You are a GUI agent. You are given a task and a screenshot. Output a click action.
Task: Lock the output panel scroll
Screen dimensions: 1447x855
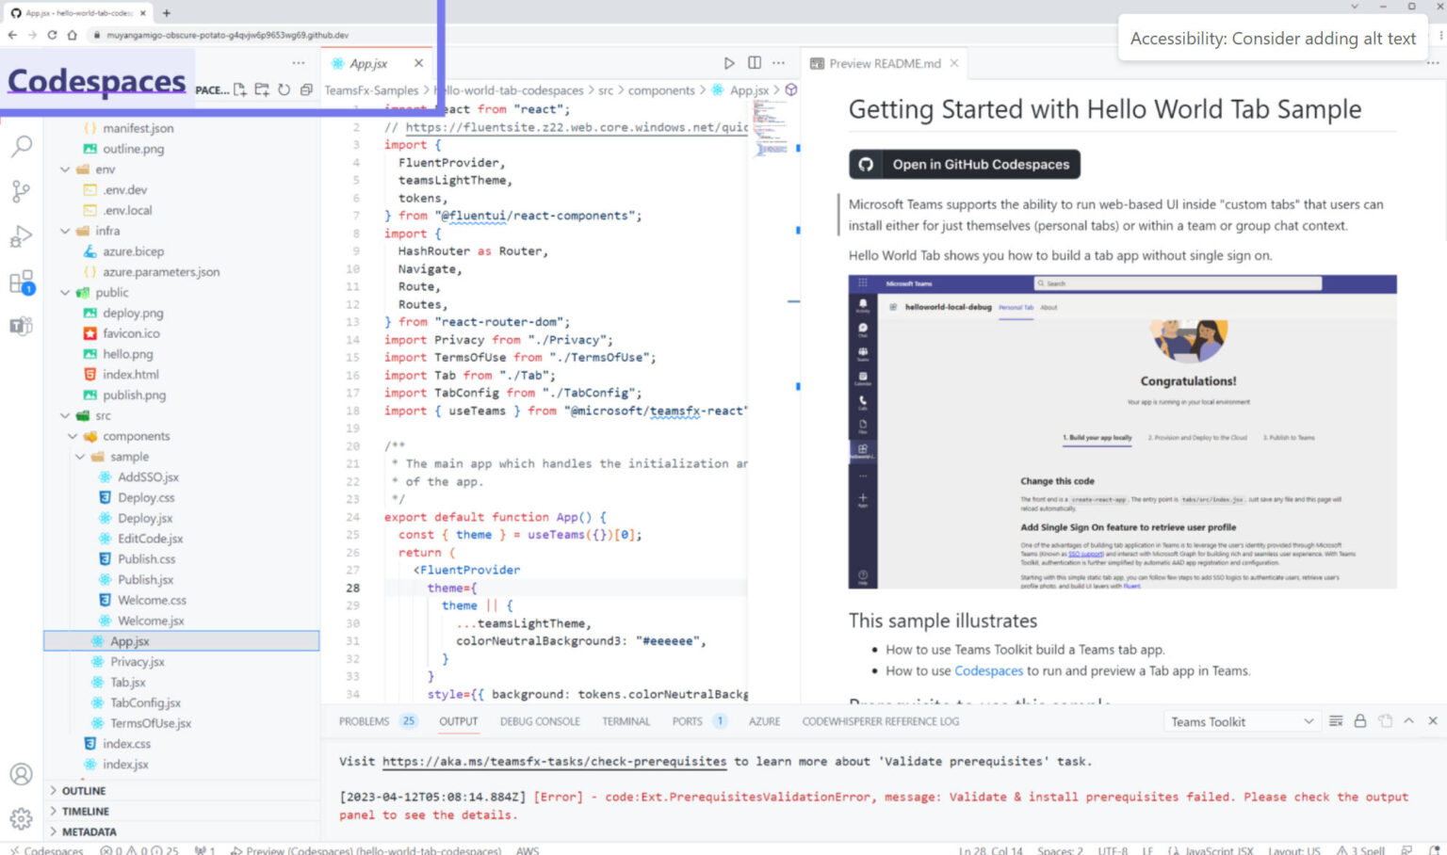(x=1359, y=720)
